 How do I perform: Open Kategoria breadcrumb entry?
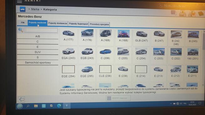coord(50,9)
